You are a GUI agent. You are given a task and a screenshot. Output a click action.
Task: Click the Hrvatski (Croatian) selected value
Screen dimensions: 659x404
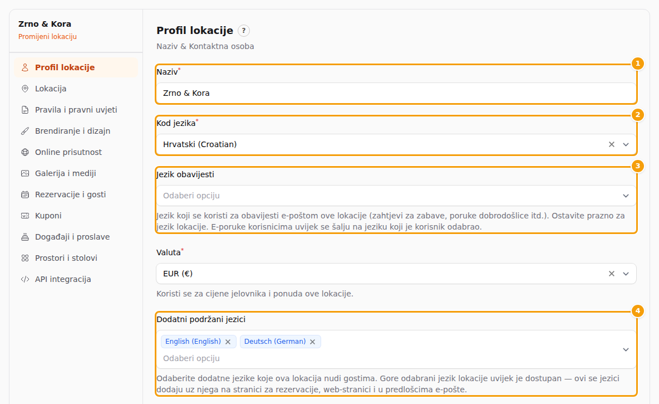200,144
